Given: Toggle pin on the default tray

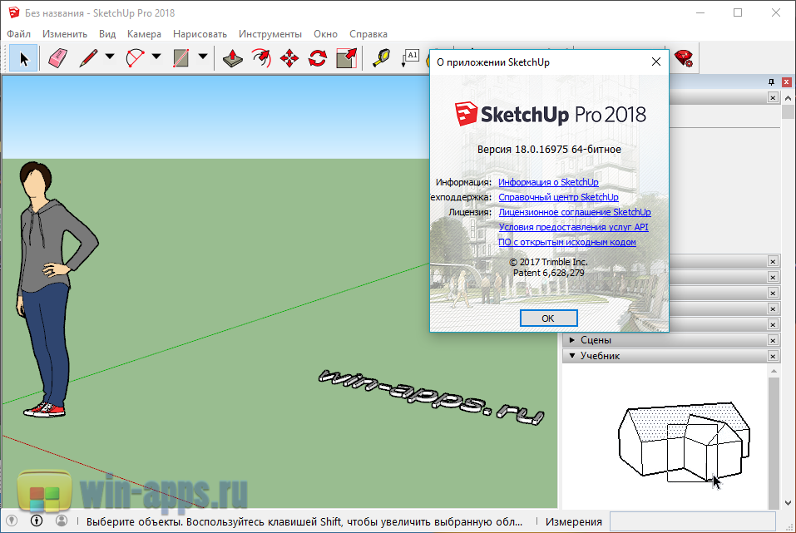Looking at the screenshot, I should tap(771, 81).
